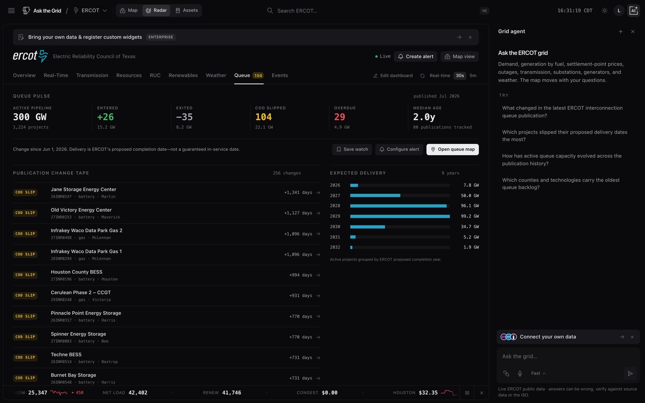Click the Real-time refresh icon
The image size is (645, 403).
coord(422,76)
